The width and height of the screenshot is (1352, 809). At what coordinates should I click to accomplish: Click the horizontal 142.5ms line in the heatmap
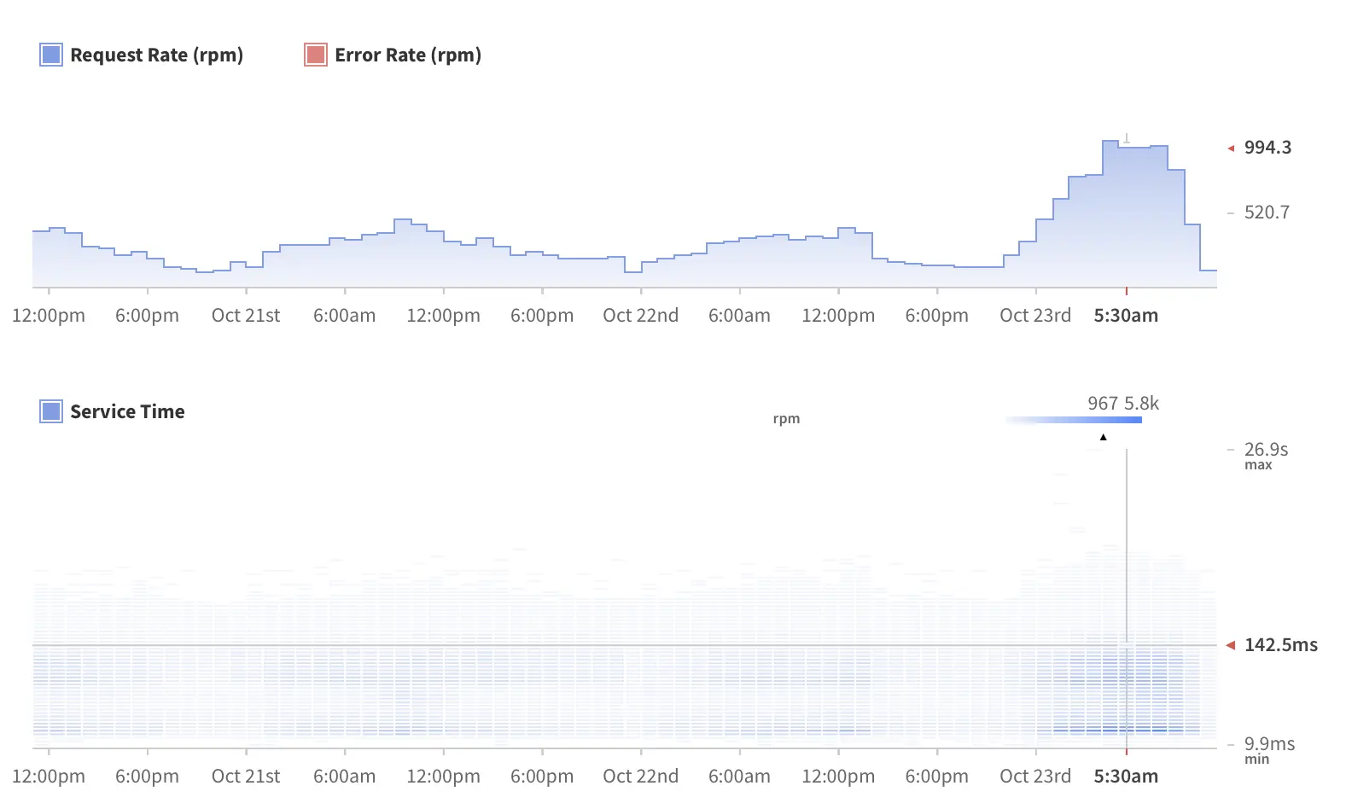(x=624, y=645)
